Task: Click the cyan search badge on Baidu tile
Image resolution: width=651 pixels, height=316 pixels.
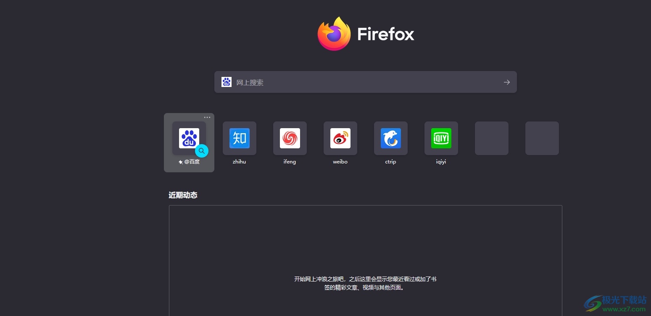Action: pos(202,150)
